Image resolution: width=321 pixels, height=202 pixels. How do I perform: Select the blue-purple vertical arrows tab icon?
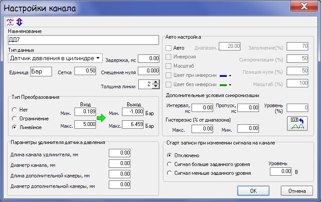tap(19, 22)
